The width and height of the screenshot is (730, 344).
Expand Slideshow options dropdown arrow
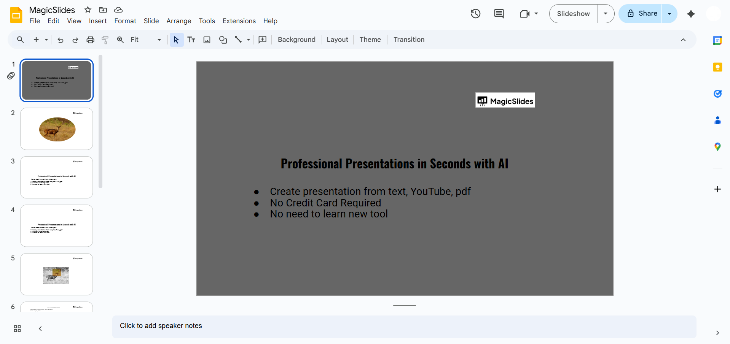coord(606,14)
